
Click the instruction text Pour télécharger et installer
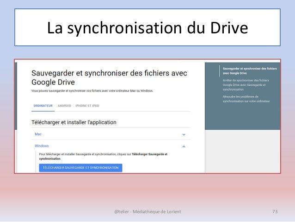tap(103, 156)
